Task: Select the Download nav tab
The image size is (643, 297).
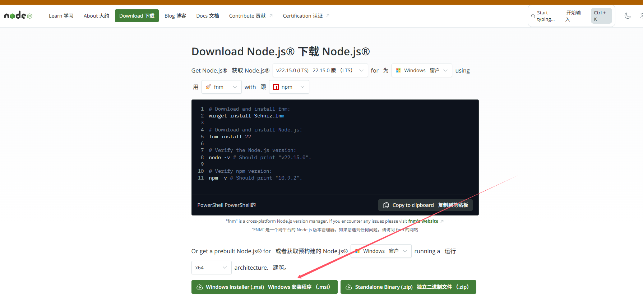Action: click(x=137, y=16)
